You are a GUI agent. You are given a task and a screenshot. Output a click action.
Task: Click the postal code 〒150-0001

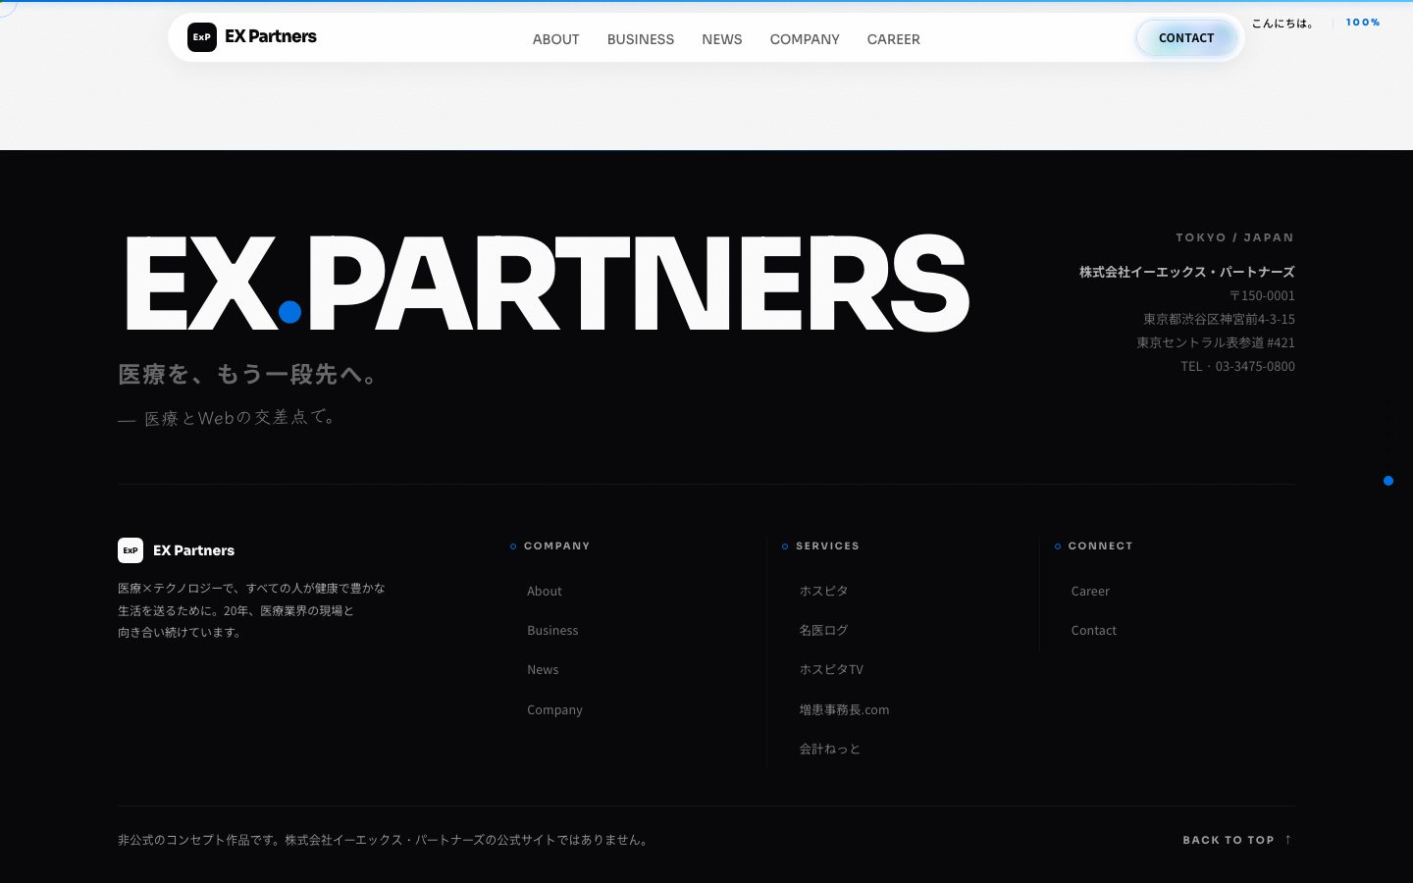click(x=1262, y=295)
